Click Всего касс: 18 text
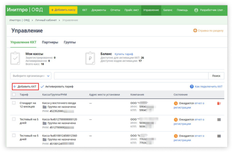 coord(35,64)
